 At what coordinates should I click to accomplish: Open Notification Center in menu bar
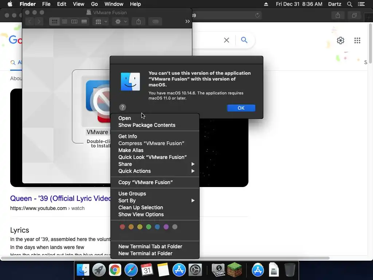[361, 4]
